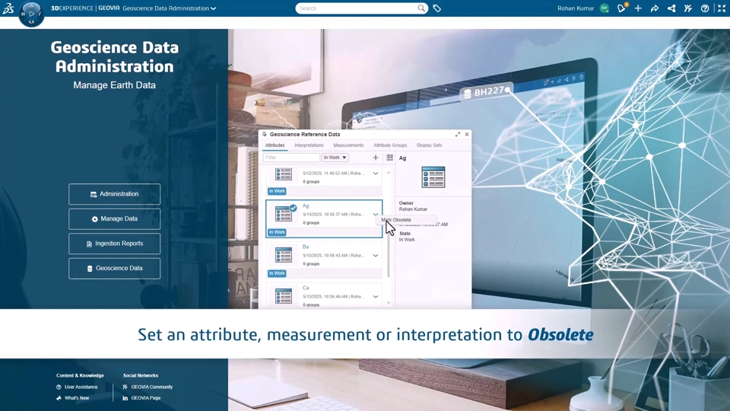Click the search magnifier icon

pyautogui.click(x=421, y=8)
